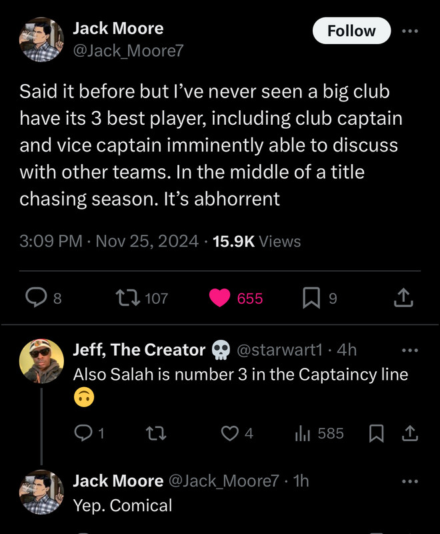Share Jeff's reply using the share icon
This screenshot has height=534, width=440.
pos(410,433)
